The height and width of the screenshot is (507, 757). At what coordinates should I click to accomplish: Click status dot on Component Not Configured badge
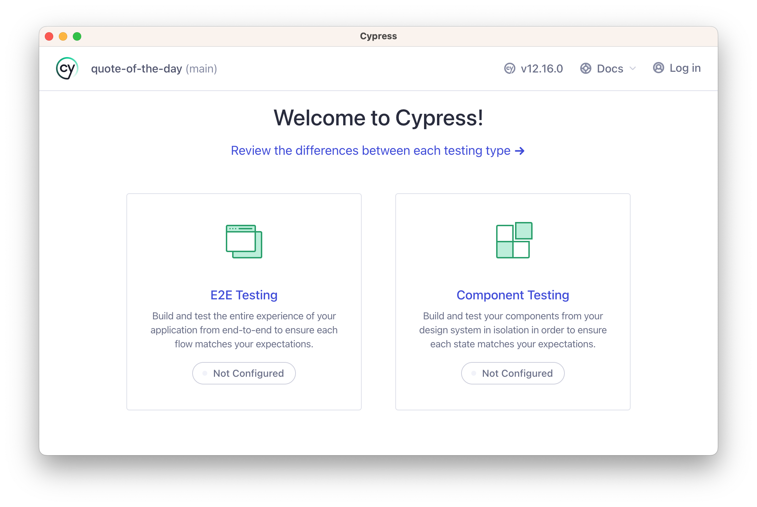tap(473, 373)
